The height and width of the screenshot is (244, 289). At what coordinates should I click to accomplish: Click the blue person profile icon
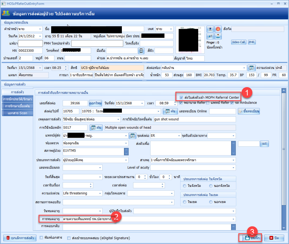pos(218,36)
